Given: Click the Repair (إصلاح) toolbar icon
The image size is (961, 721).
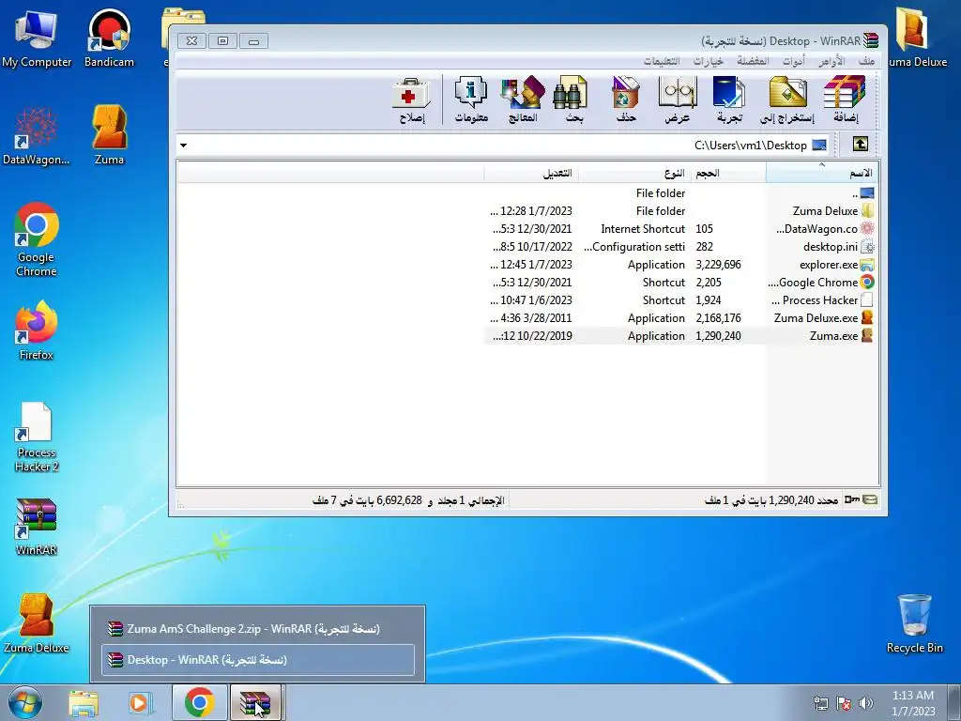Looking at the screenshot, I should (412, 99).
